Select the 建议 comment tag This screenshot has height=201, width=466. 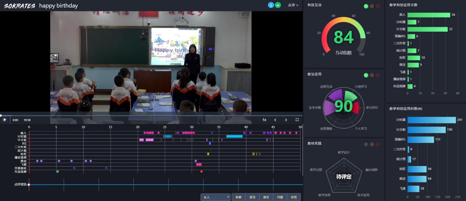click(x=266, y=197)
